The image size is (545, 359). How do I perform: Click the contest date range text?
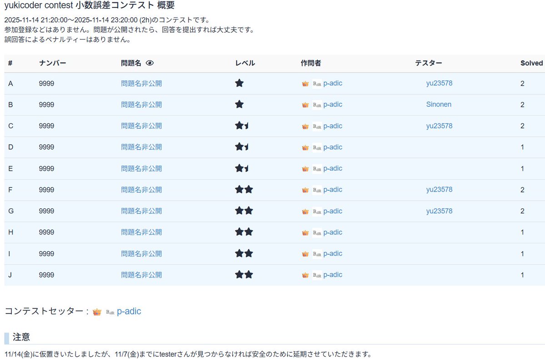107,20
